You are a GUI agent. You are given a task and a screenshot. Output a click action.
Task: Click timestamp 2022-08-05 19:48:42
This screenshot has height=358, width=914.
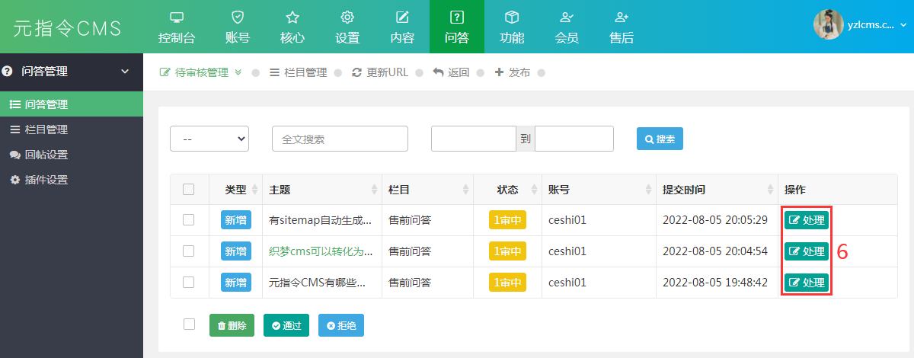pyautogui.click(x=714, y=283)
